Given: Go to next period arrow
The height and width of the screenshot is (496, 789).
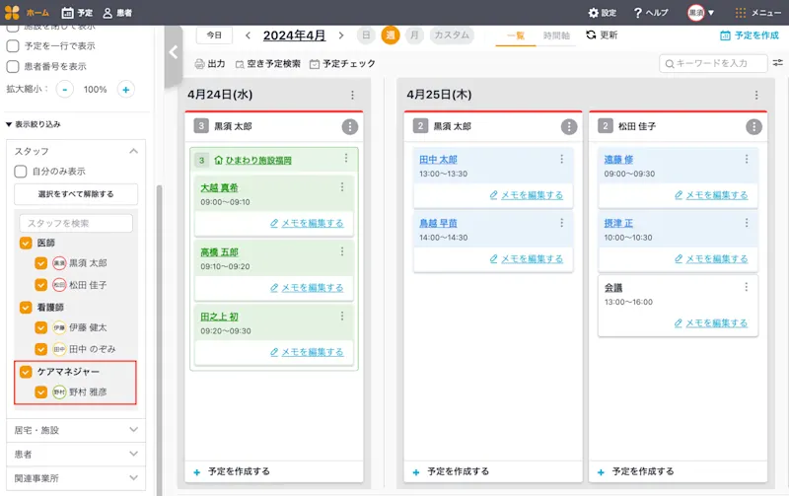Looking at the screenshot, I should (x=341, y=35).
